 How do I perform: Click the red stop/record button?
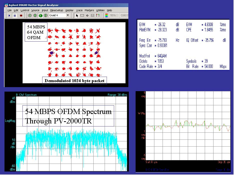[x=21, y=15]
